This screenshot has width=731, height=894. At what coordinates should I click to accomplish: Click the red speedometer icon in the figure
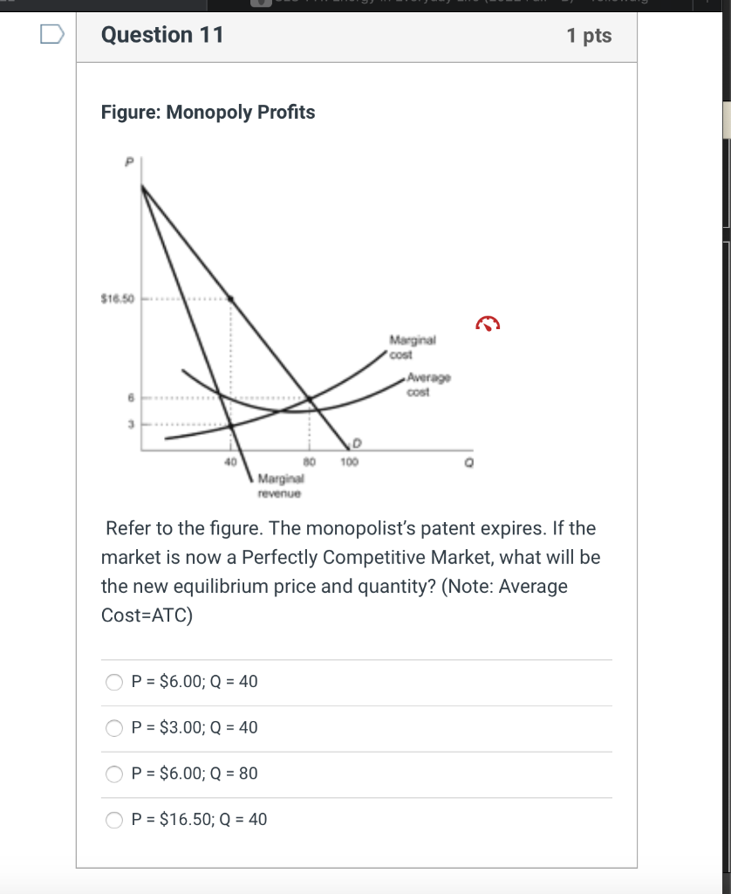(x=487, y=322)
